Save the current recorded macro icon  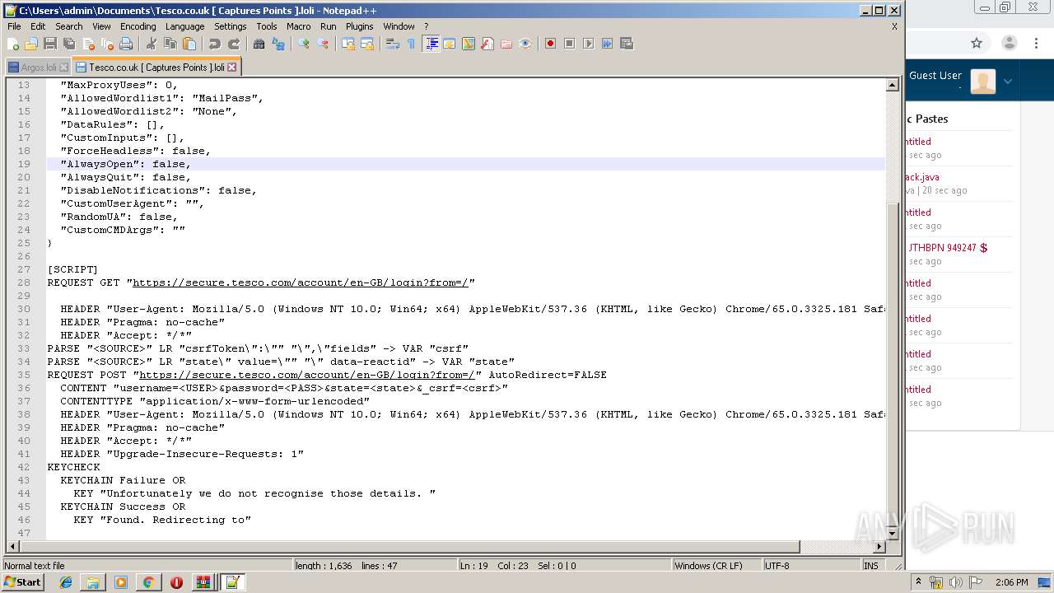tap(627, 44)
